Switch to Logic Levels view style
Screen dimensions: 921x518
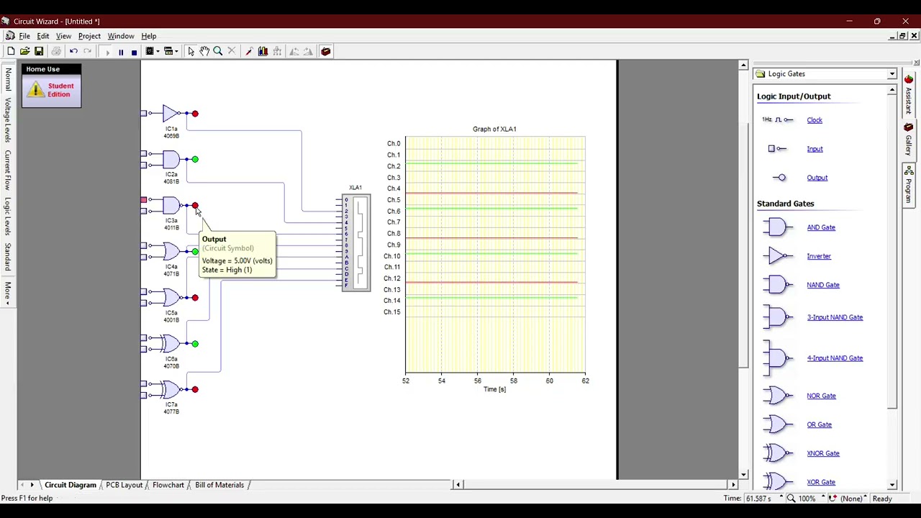[x=8, y=217]
